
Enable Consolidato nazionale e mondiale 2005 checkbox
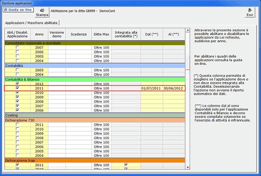click(17, 56)
